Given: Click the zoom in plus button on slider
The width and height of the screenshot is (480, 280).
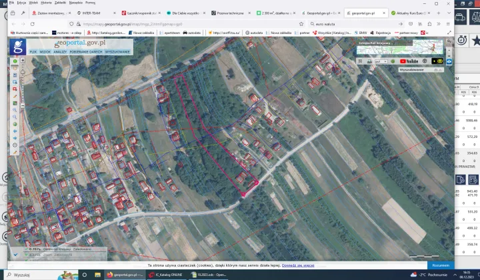Looking at the screenshot, I should click(x=23, y=60).
